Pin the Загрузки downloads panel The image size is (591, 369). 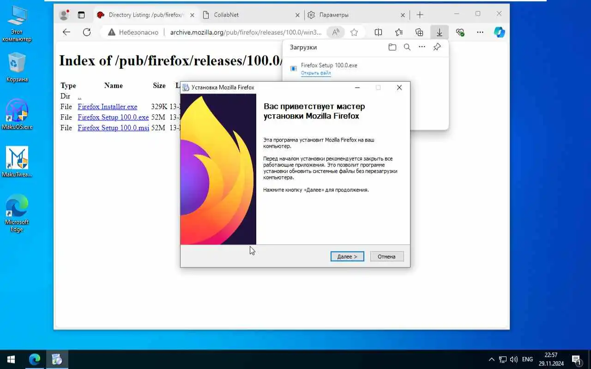point(437,47)
